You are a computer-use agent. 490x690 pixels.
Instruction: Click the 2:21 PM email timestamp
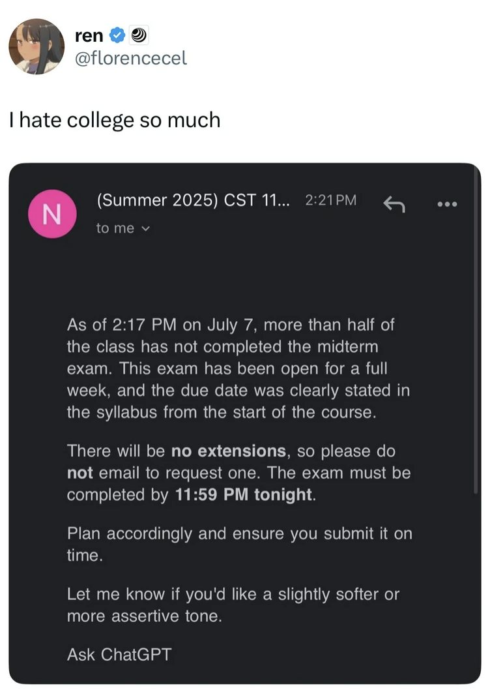[x=330, y=200]
